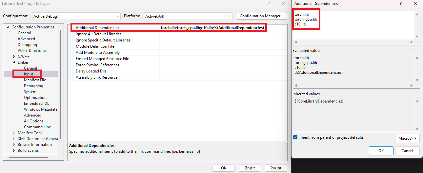423x173 pixels.
Task: Open the Configuration dropdown
Action: (76, 16)
